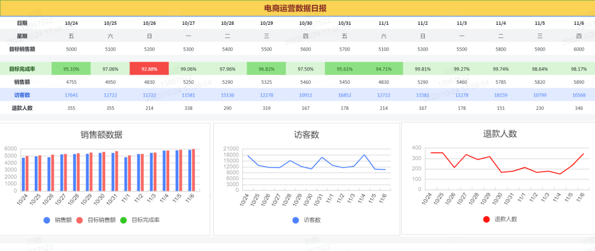
Task: Select the 5890 sales amount cell
Action: (x=578, y=82)
